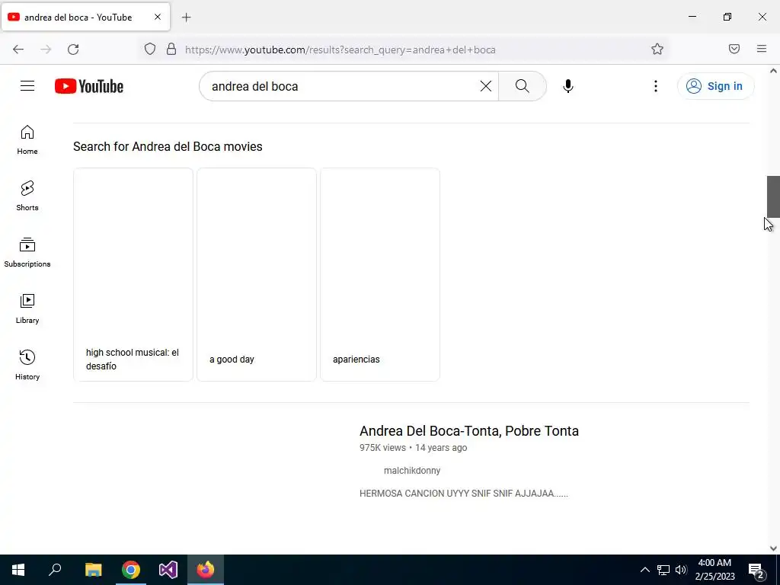Open the notification center icon
The height and width of the screenshot is (585, 780).
[x=756, y=571]
